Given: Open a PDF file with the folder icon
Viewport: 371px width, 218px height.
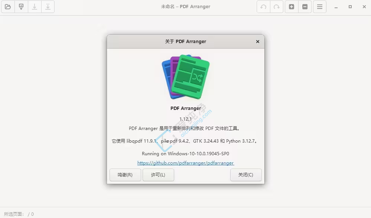Looking at the screenshot, I should pyautogui.click(x=8, y=7).
